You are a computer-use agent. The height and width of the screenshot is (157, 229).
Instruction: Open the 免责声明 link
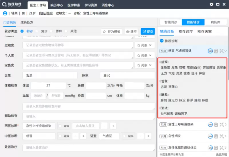pyautogui.click(x=221, y=154)
